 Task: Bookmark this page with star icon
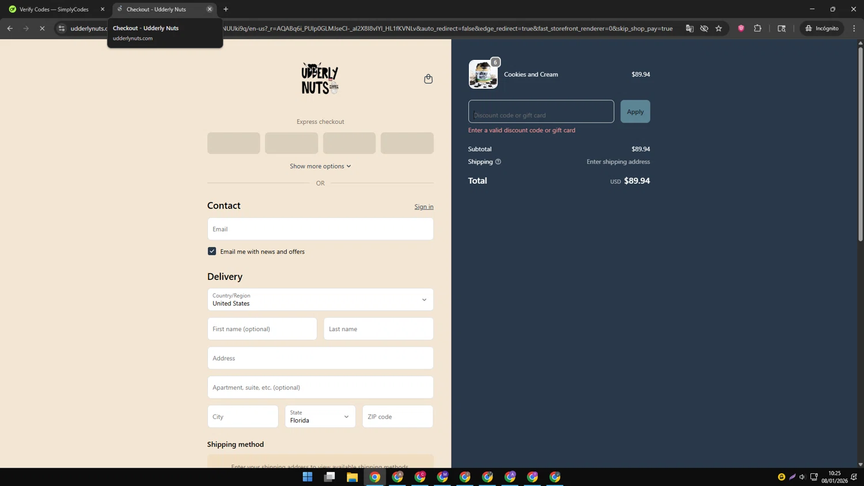(x=718, y=28)
